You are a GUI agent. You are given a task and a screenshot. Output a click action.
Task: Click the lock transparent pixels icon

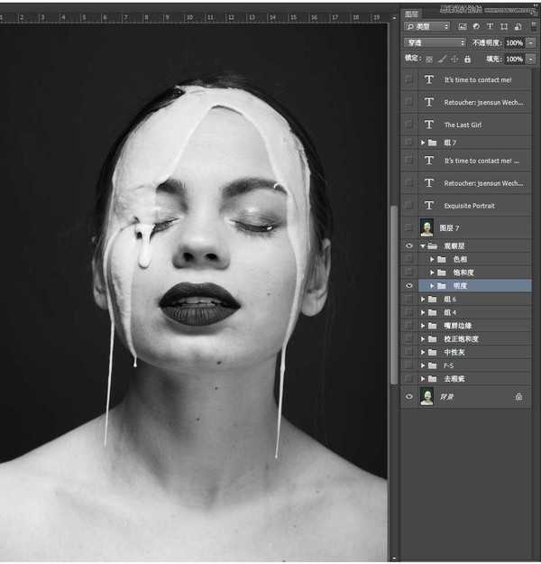(x=429, y=59)
